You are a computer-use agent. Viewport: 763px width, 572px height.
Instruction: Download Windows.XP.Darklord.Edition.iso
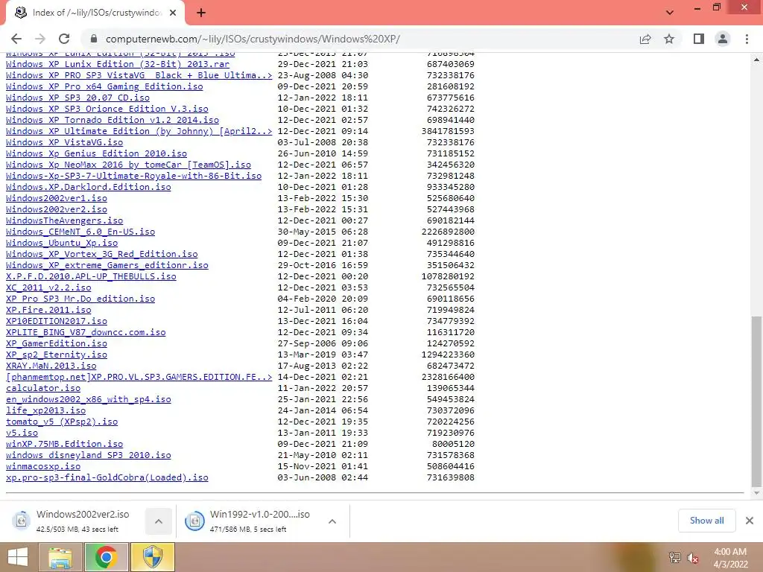coord(89,187)
